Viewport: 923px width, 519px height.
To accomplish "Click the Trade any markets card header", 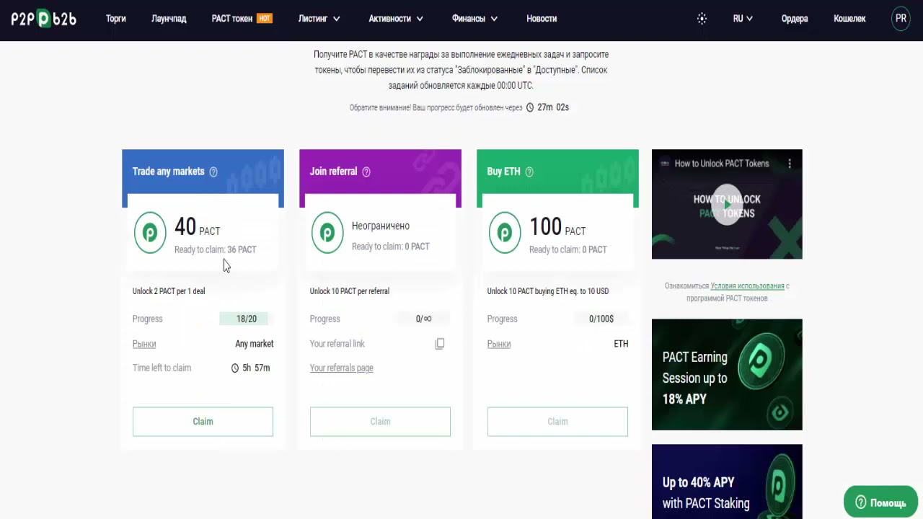I will pos(203,172).
